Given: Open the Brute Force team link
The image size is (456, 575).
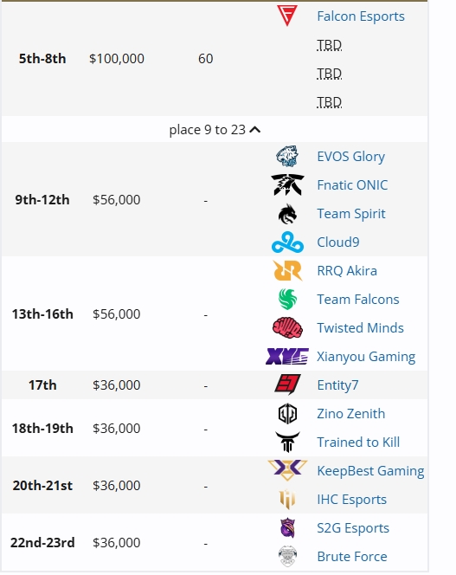Looking at the screenshot, I should point(352,557).
